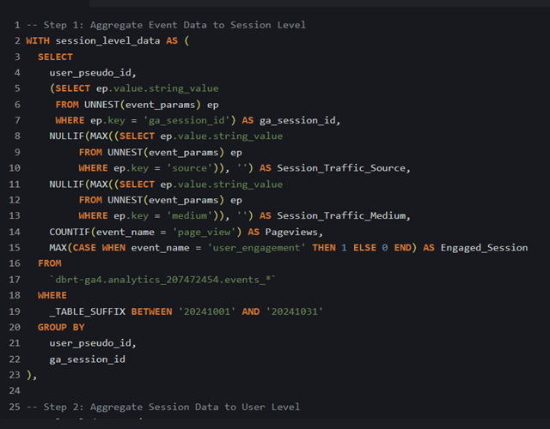Click the alias 'ga_session_id,' on line 7
550x429 pixels.
tap(300, 120)
